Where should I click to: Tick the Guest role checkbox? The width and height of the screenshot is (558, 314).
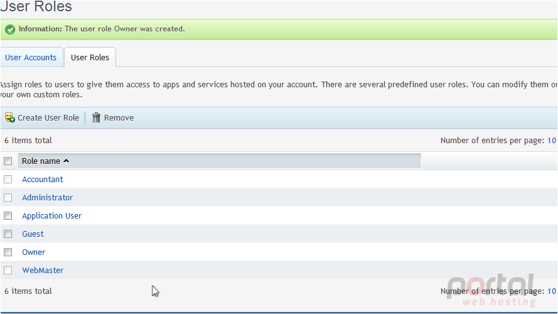pos(8,234)
